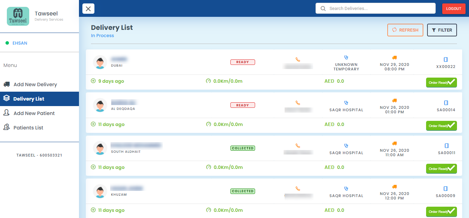Image resolution: width=469 pixels, height=218 pixels.
Task: Click stethoscope icon in SA00014 row
Action: [346, 103]
